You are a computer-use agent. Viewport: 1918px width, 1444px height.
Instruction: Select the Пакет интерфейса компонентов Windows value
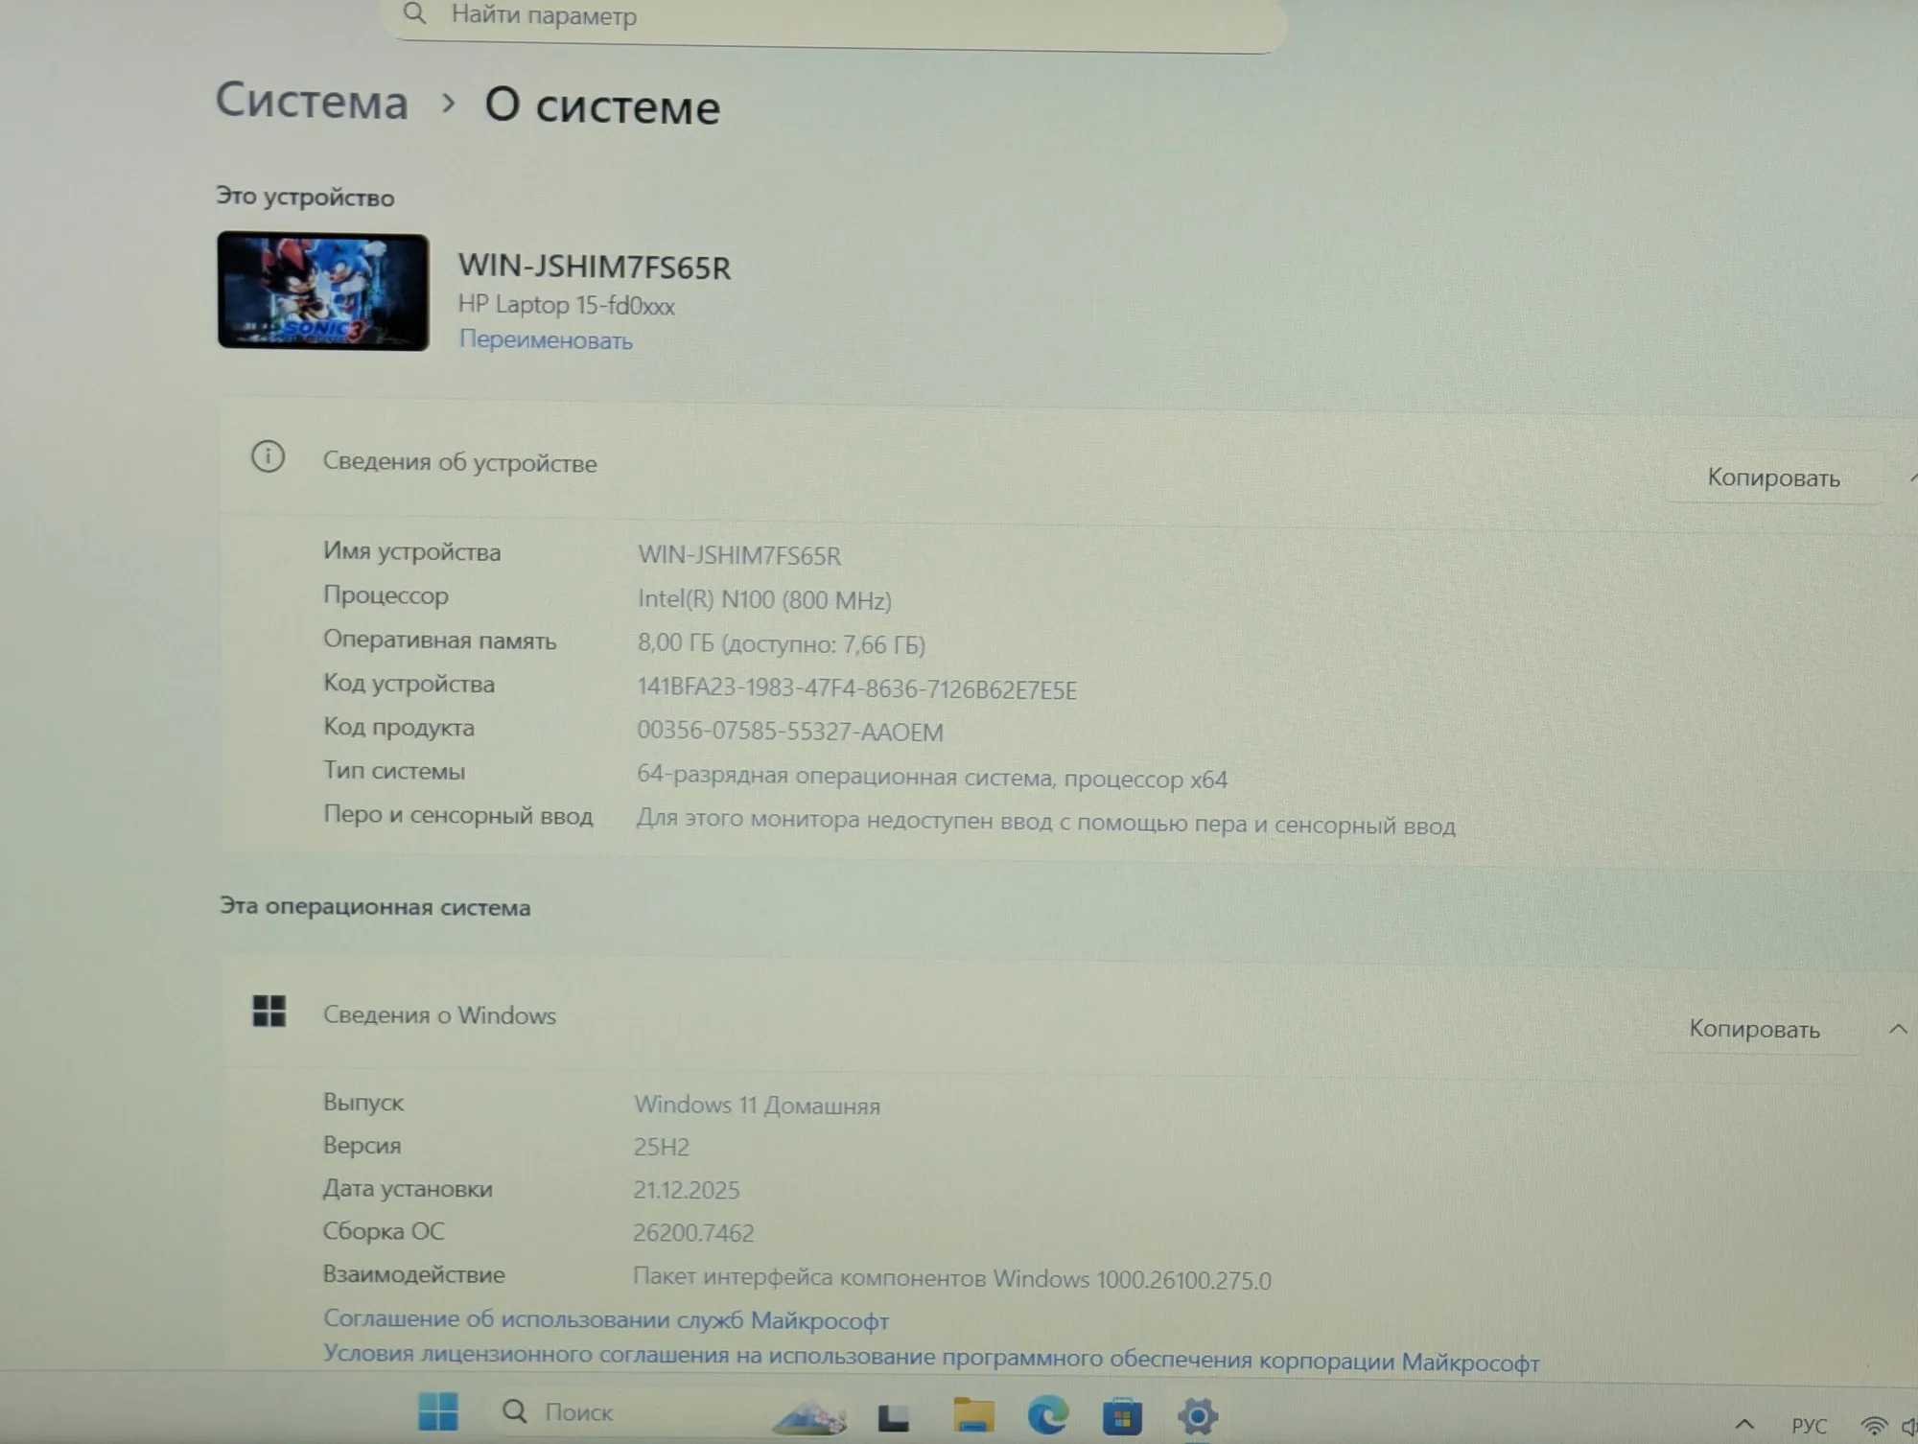tap(951, 1279)
